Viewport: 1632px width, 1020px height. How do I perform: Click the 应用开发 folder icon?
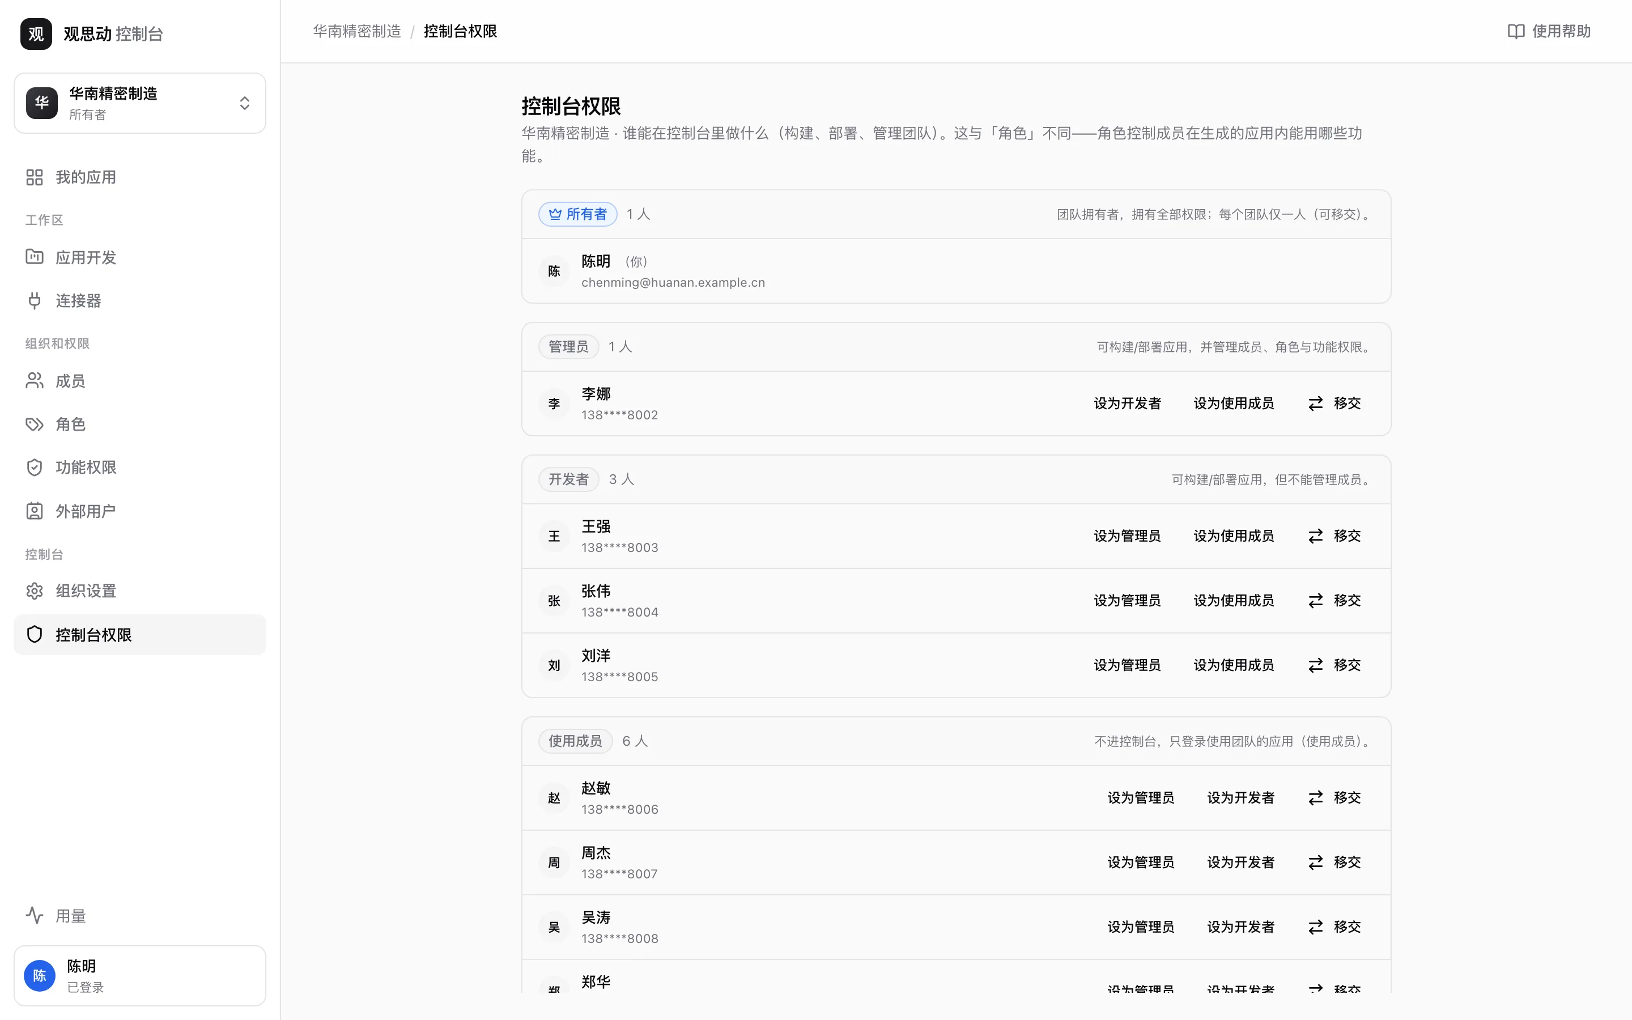(35, 257)
